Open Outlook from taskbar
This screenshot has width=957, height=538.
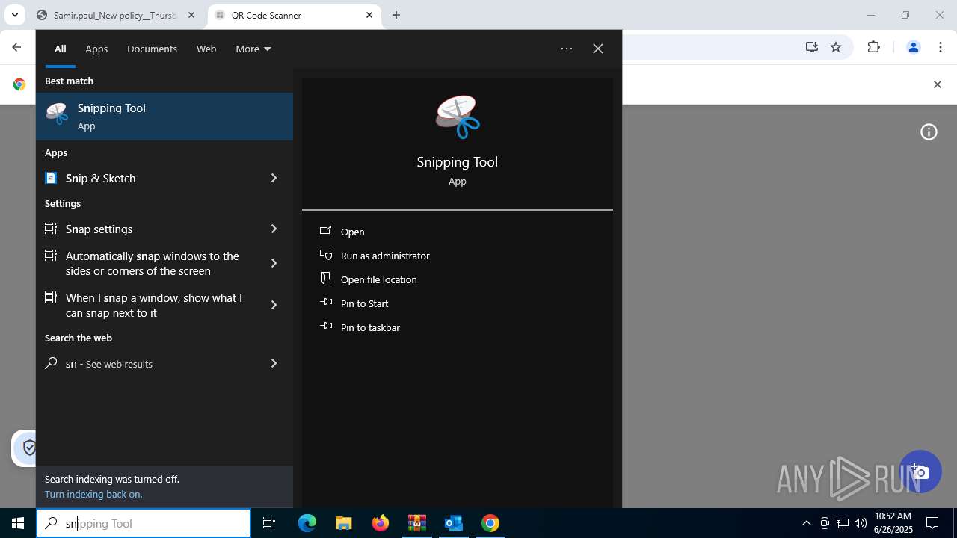click(x=454, y=523)
